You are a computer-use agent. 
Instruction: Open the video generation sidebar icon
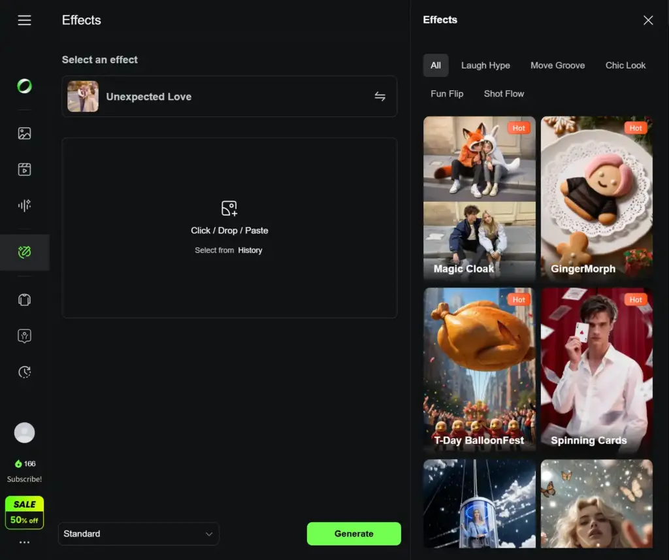coord(24,169)
